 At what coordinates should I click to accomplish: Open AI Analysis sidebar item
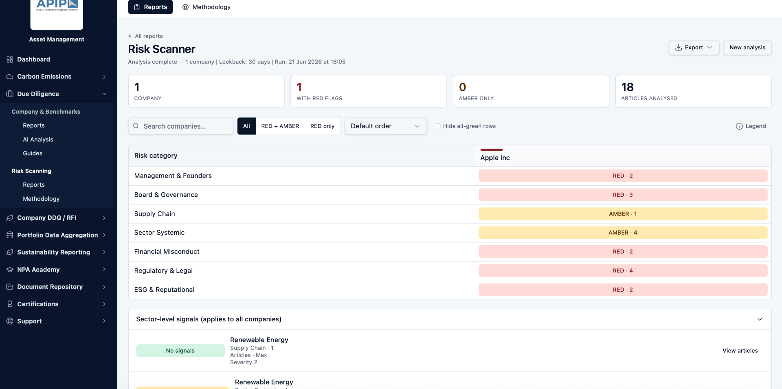click(38, 139)
